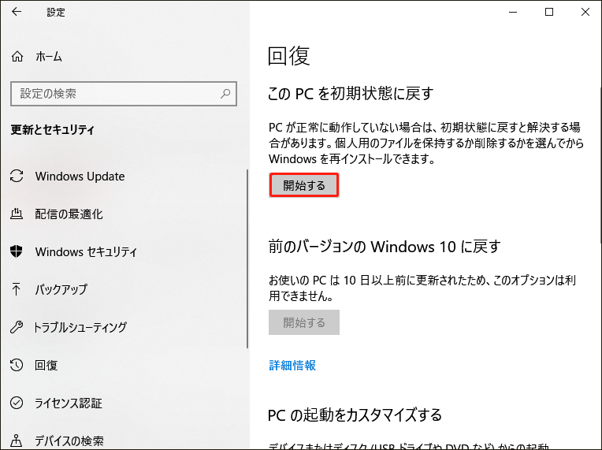
Task: Click heading 前のバージョンの Windows 10 に戻す
Action: (385, 247)
